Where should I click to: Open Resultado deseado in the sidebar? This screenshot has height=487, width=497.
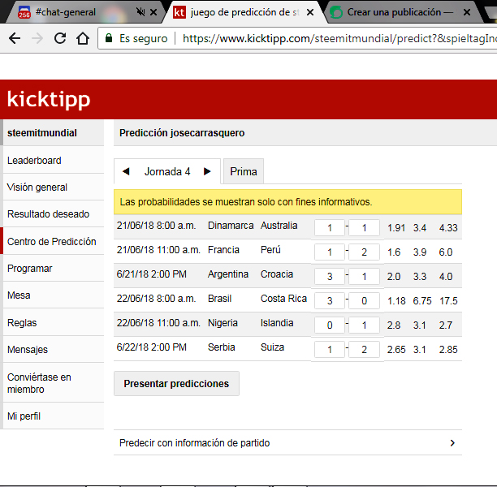pos(54,214)
